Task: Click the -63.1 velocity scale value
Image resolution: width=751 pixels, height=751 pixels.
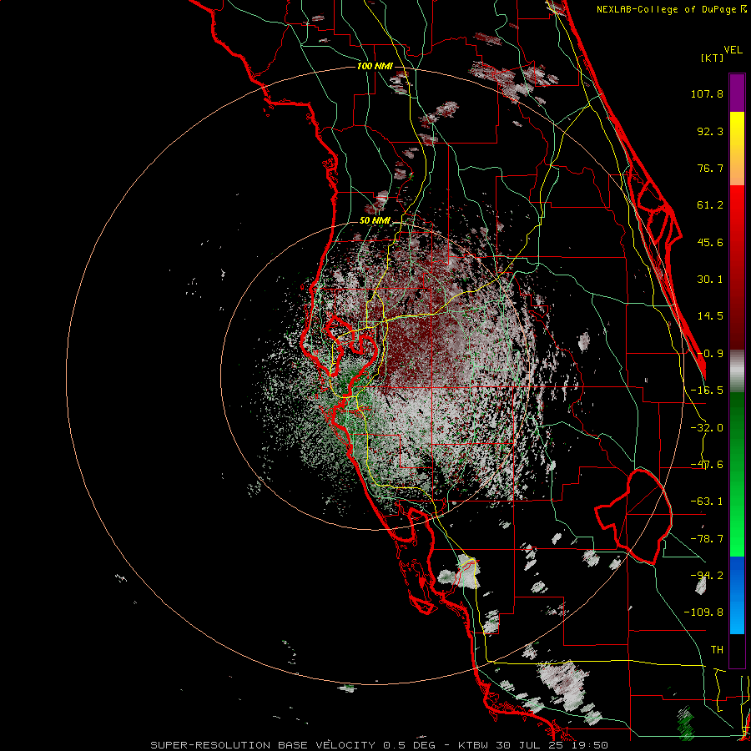Action: point(707,502)
